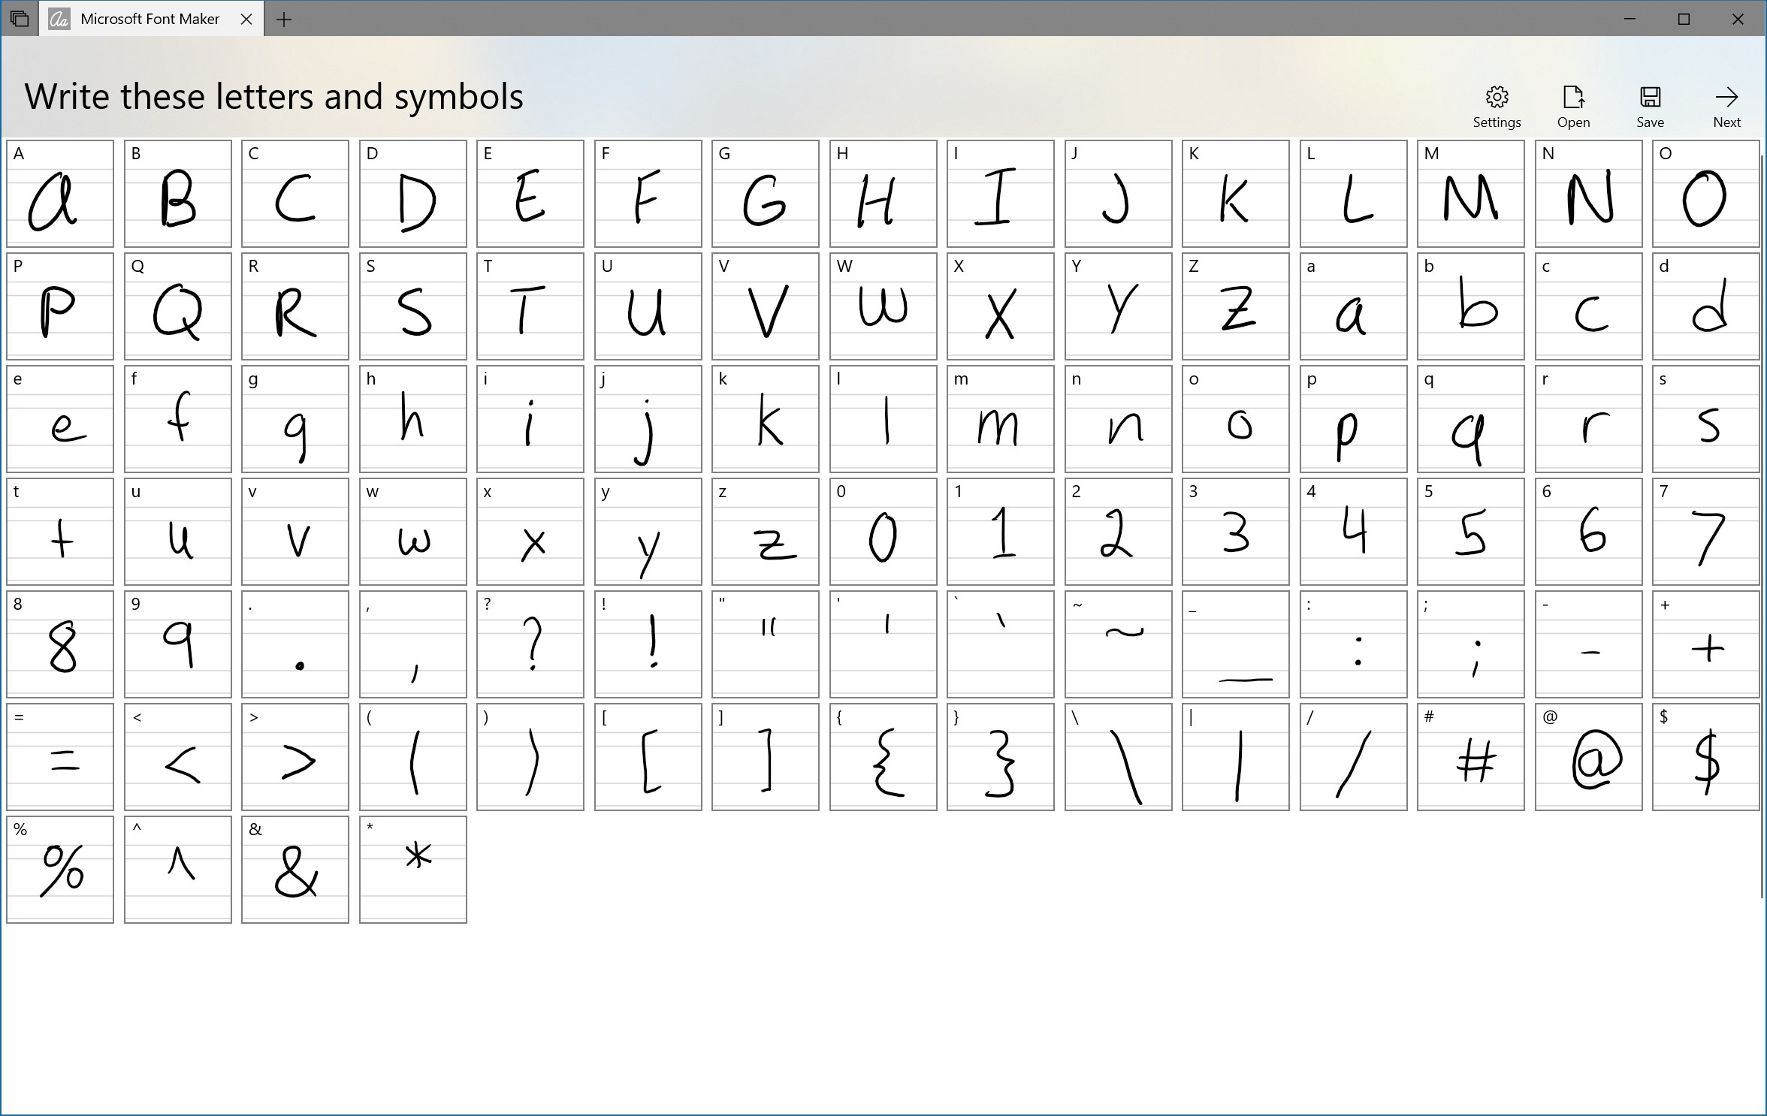This screenshot has width=1767, height=1116.
Task: Click the dollar sign writing cell
Action: pos(1707,757)
